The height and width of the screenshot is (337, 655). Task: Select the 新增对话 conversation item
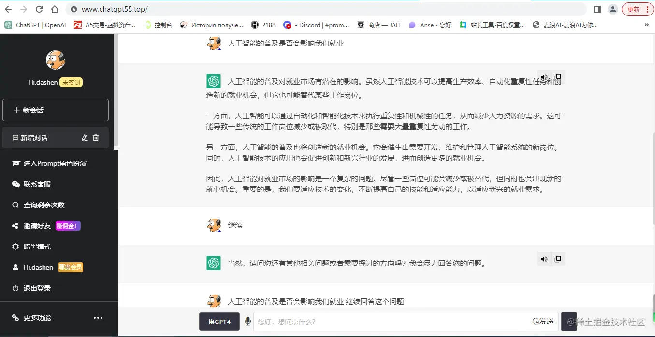pos(56,138)
